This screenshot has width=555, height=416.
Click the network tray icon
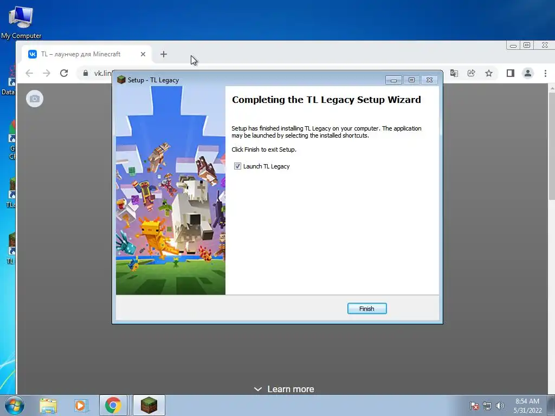(487, 406)
